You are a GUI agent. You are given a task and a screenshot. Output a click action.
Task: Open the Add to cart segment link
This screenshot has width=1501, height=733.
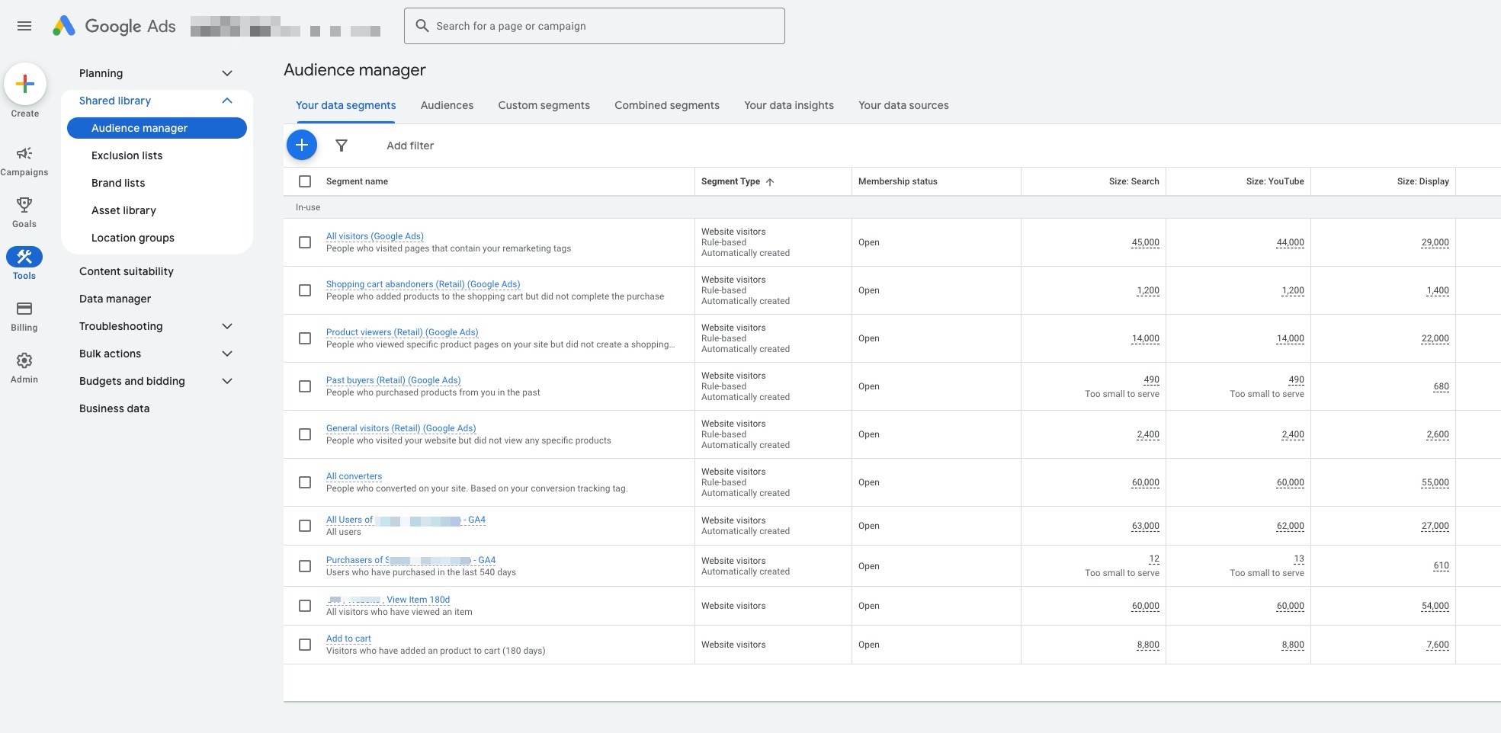(x=348, y=639)
